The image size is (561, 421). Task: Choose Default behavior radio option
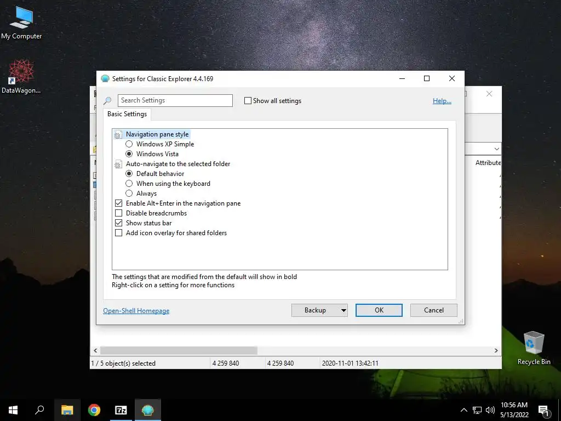click(x=129, y=174)
